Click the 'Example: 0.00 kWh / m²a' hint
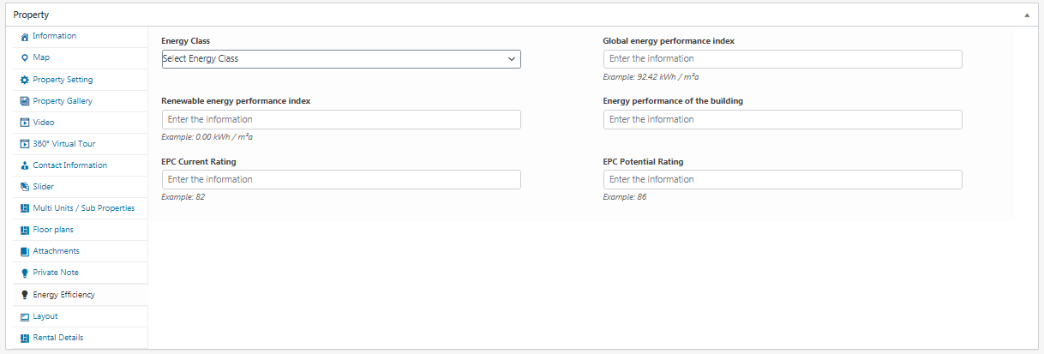1044x354 pixels. click(207, 137)
